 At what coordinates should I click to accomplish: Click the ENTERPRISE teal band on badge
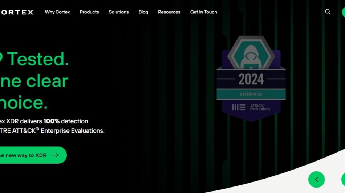[251, 94]
